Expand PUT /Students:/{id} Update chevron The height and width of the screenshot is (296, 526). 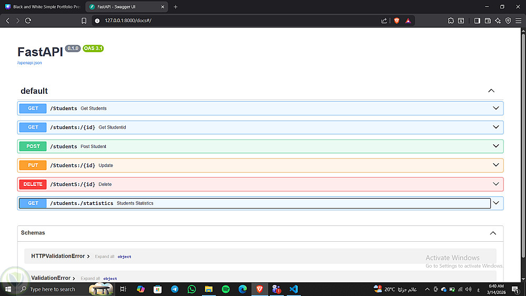point(496,165)
